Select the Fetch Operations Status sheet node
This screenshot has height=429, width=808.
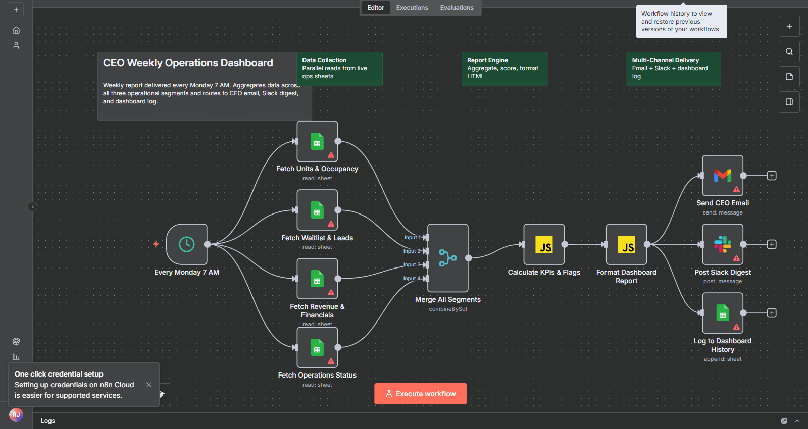[317, 347]
